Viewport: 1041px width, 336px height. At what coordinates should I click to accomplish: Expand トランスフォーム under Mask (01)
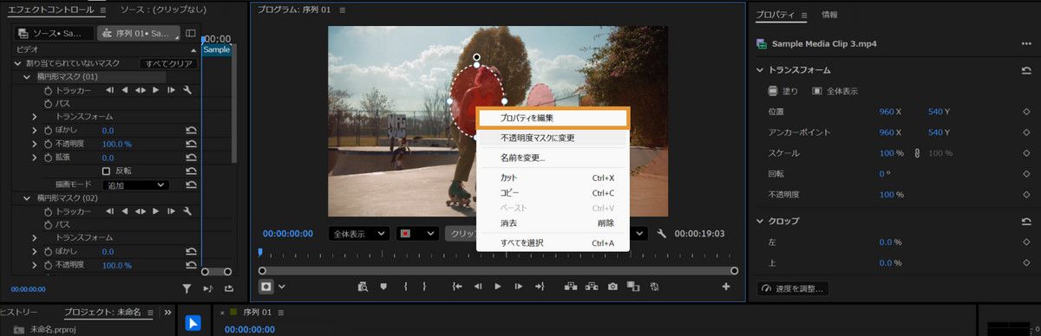point(35,117)
